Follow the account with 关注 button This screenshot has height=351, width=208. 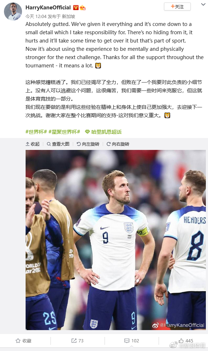(177, 7)
